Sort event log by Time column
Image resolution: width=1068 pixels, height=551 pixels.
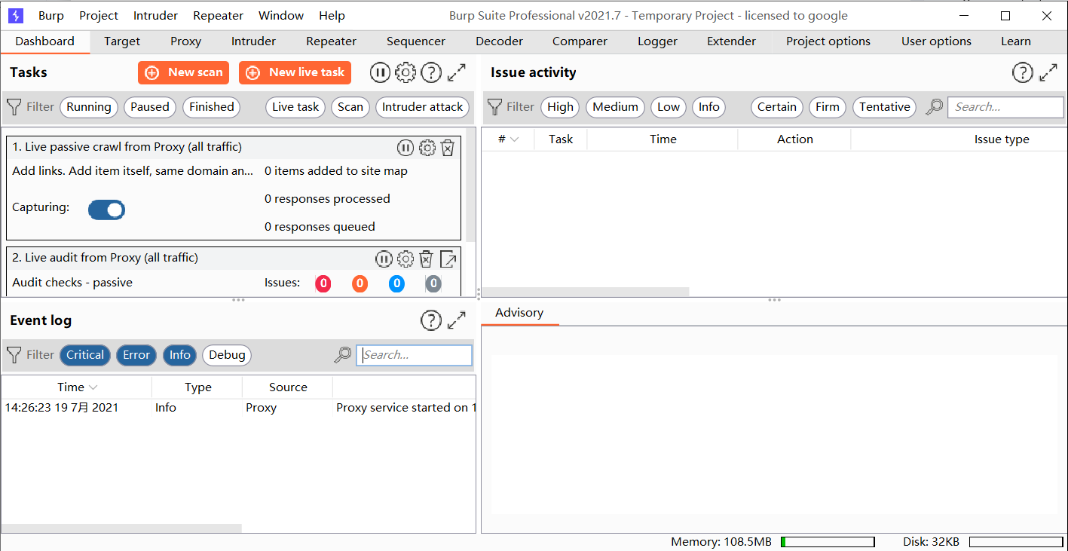76,387
